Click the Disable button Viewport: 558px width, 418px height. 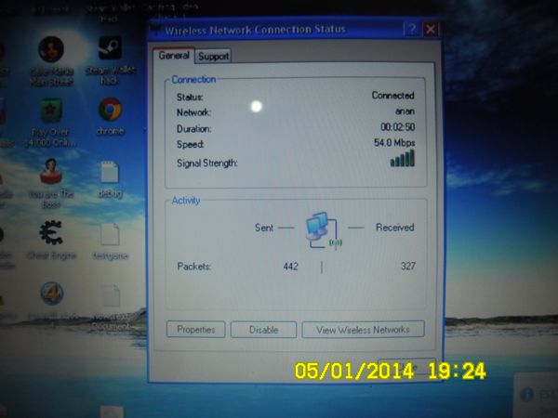pyautogui.click(x=263, y=330)
